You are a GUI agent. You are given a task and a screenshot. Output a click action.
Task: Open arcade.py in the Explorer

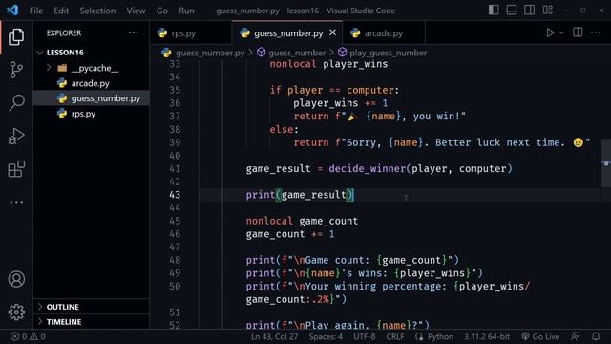coord(92,83)
